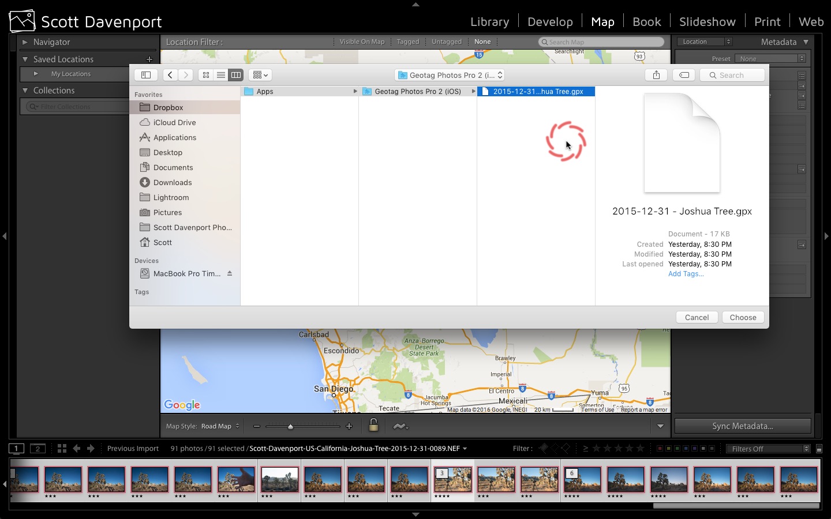Toggle the file dialog sidebar button

coord(146,75)
